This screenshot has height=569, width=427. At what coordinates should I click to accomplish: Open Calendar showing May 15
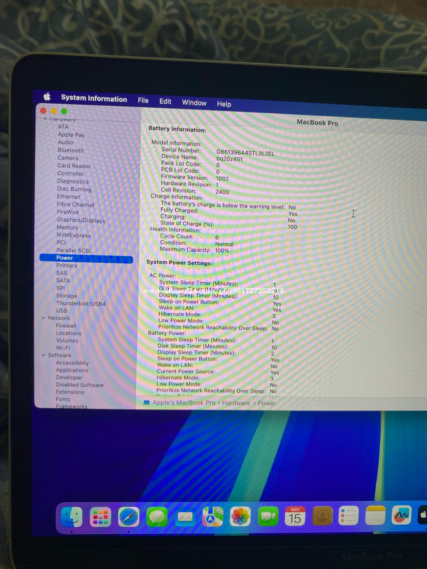click(295, 516)
